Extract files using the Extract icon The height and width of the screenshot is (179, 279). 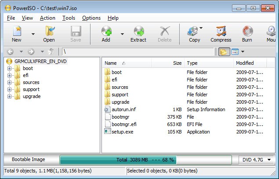[x=138, y=33]
